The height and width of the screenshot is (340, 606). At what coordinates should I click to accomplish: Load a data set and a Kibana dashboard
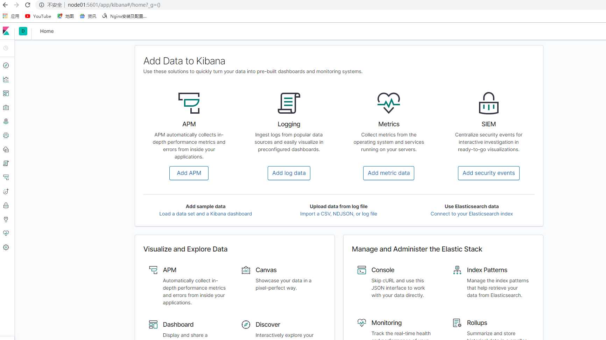[206, 214]
